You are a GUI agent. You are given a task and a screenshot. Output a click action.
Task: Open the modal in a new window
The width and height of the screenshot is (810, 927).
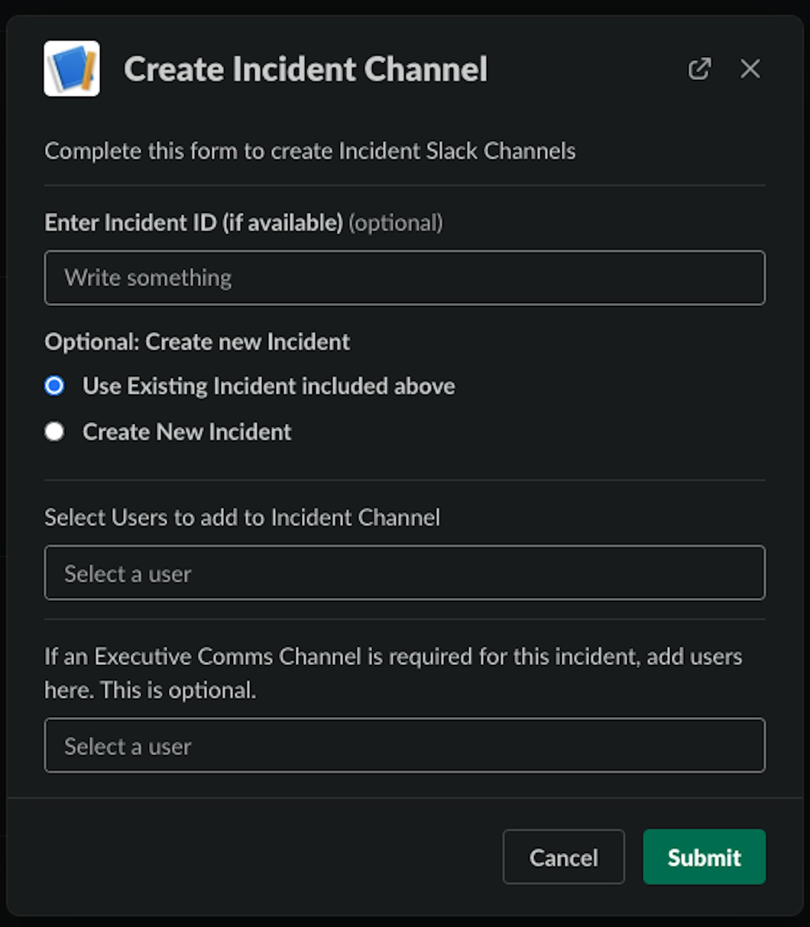pyautogui.click(x=699, y=69)
